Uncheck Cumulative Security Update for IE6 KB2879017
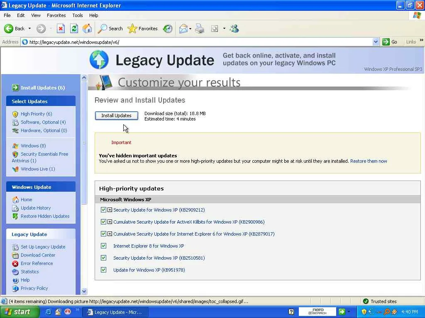Viewport: 425px width, 318px height. (x=103, y=234)
